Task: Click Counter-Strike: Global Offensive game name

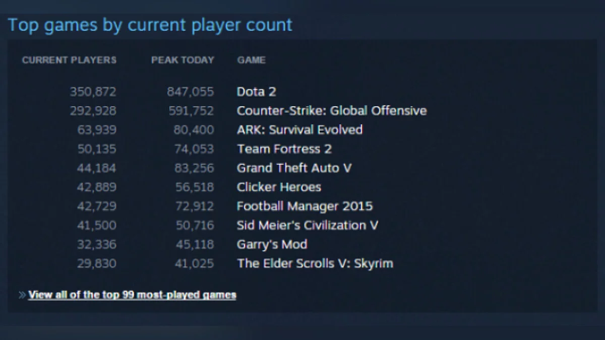Action: [x=331, y=111]
